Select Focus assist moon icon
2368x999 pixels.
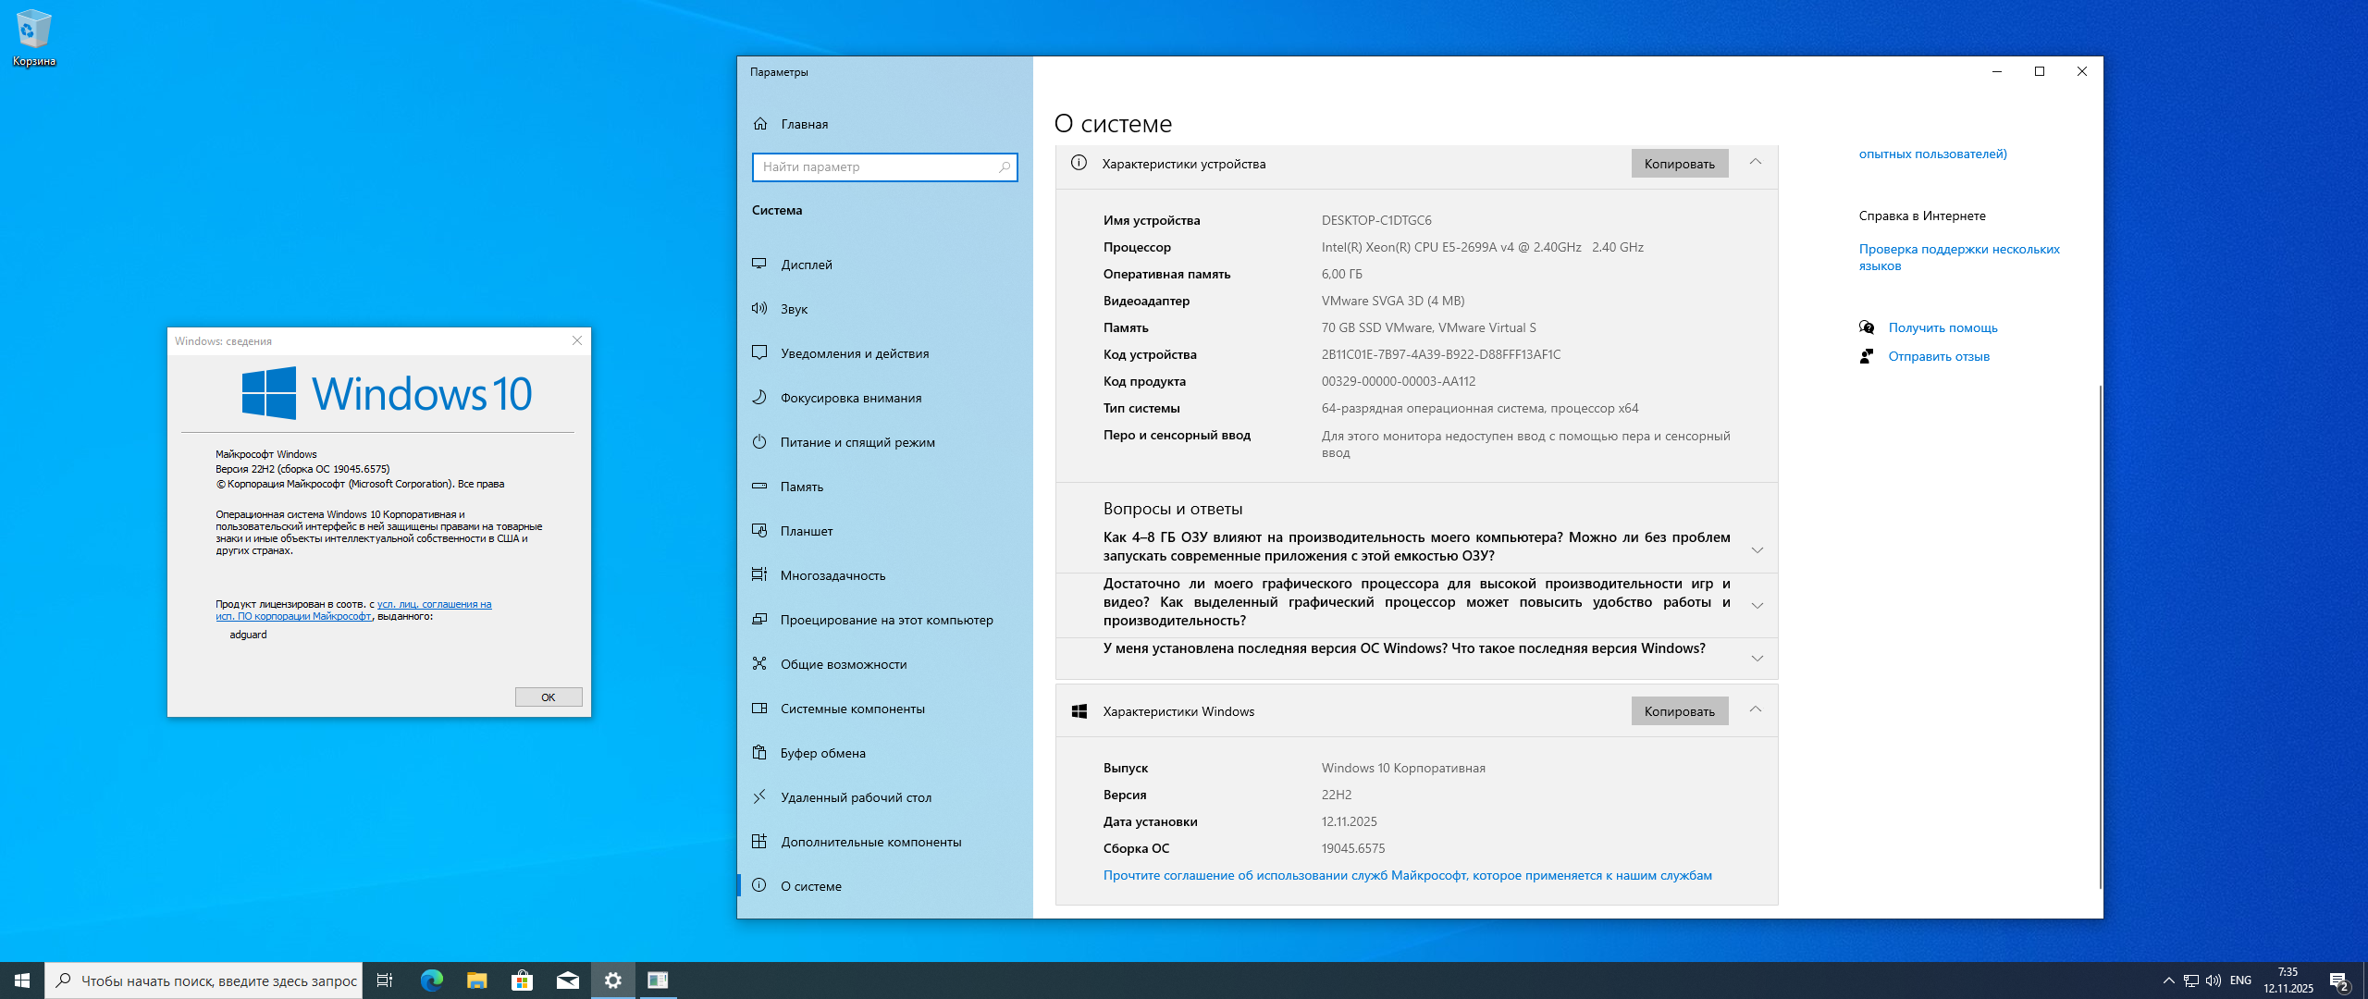759,397
